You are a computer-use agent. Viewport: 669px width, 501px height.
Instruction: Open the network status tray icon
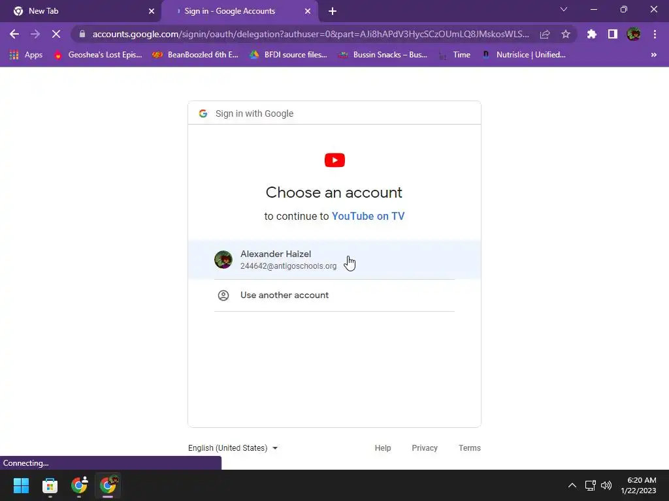click(x=590, y=485)
